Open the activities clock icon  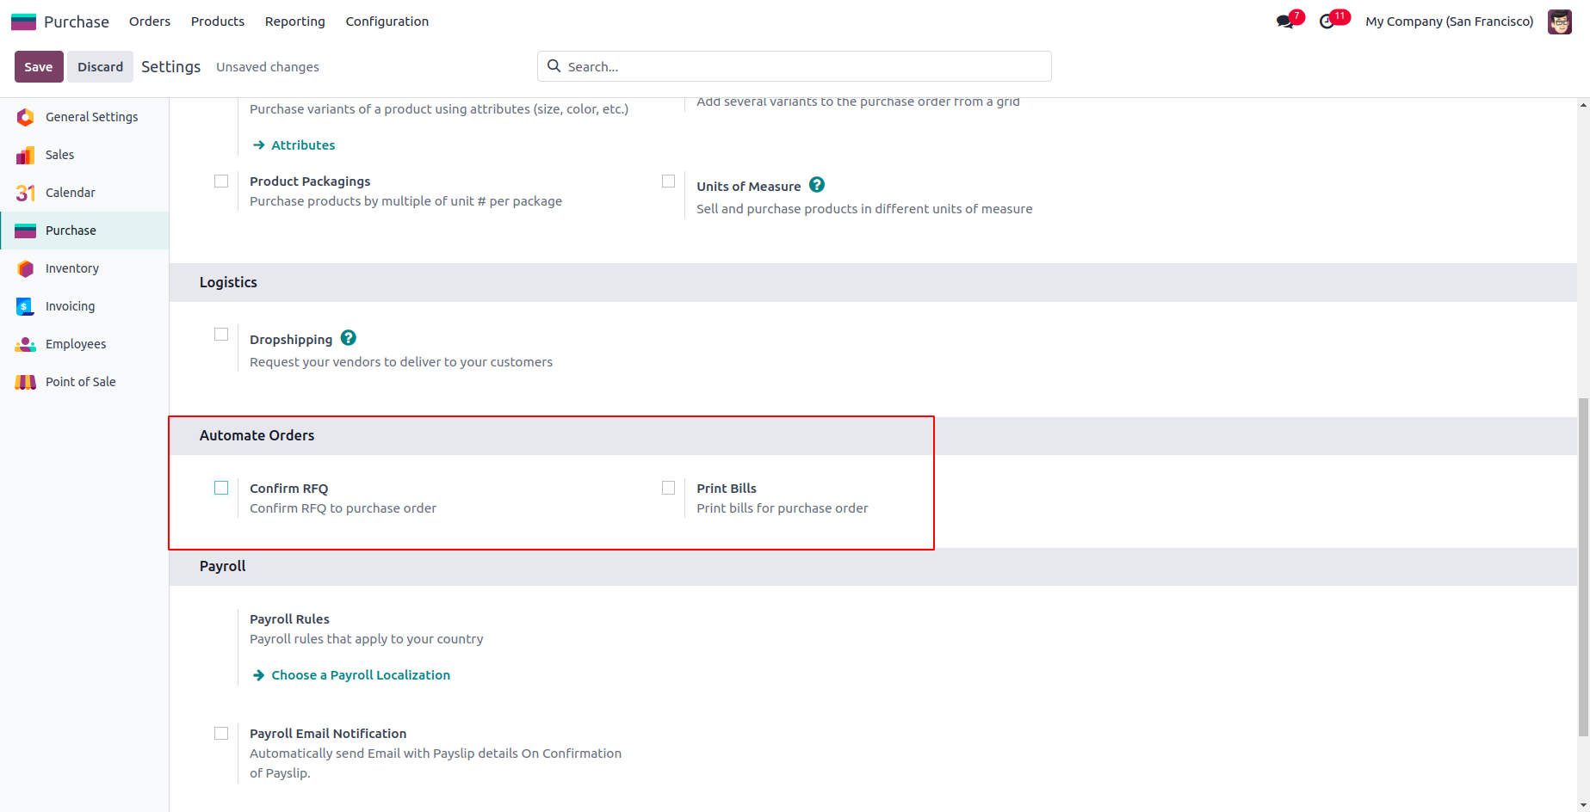point(1327,22)
